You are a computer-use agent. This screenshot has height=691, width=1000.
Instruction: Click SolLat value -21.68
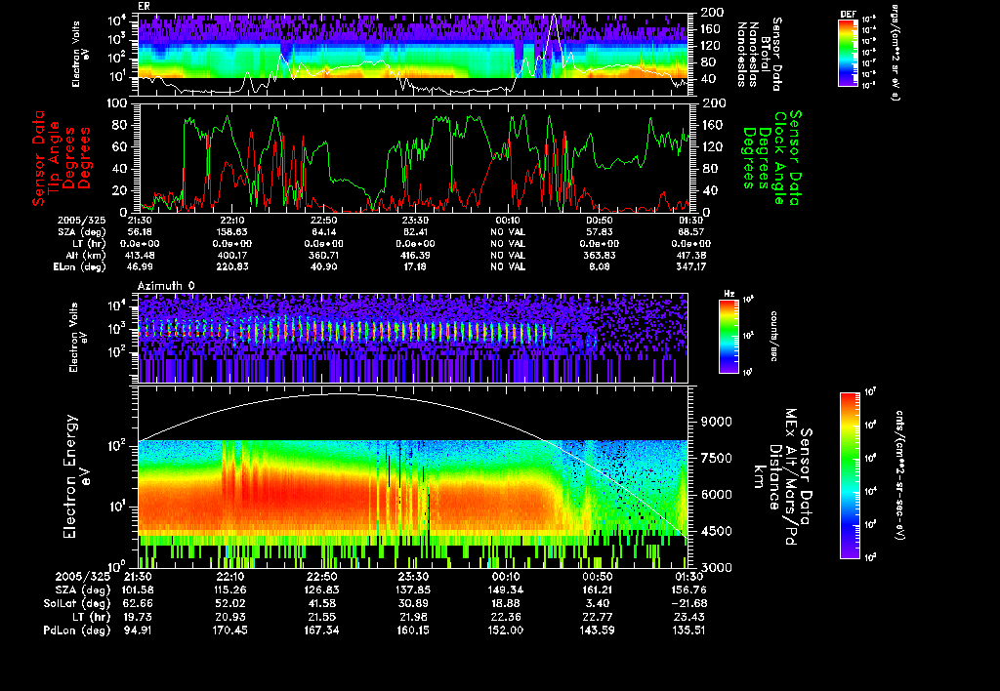pos(688,604)
